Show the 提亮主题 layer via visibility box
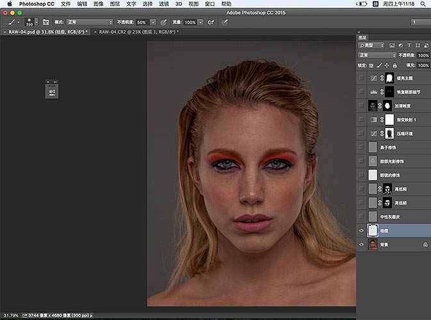431x320 pixels. click(x=362, y=77)
